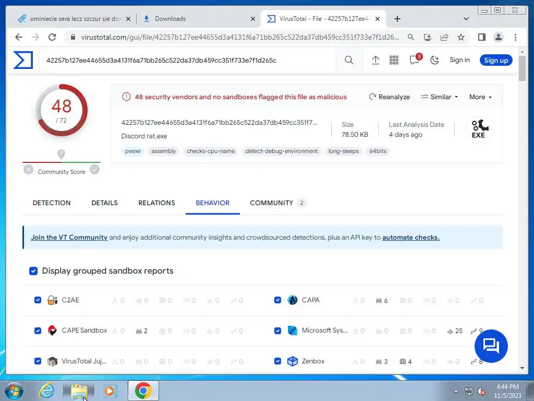
Task: Click Join the VT Community link
Action: (69, 238)
